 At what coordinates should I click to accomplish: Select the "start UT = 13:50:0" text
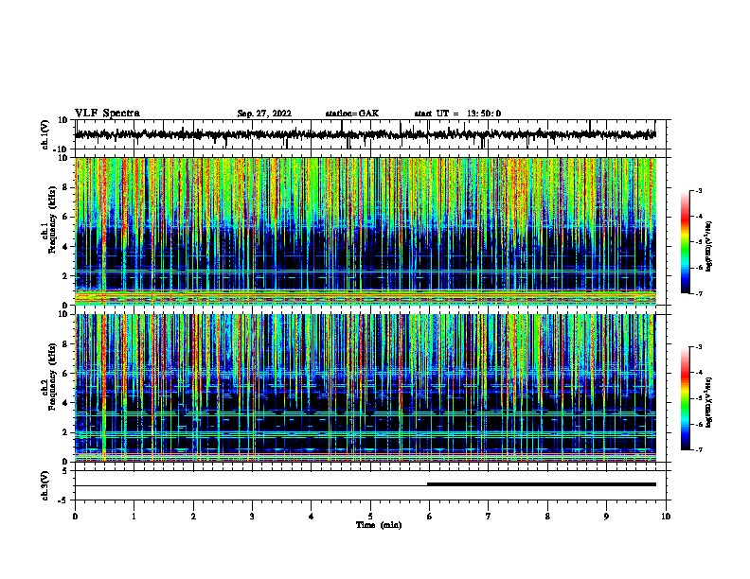tap(457, 114)
